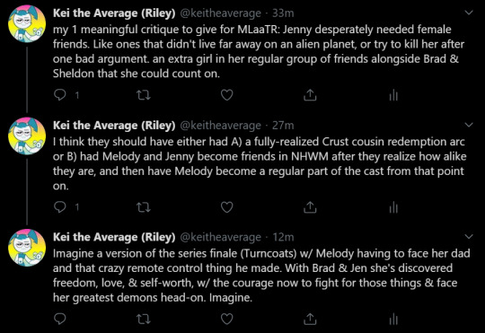Share the third tweet posted 12m ago
This screenshot has height=333, width=485.
click(x=310, y=319)
